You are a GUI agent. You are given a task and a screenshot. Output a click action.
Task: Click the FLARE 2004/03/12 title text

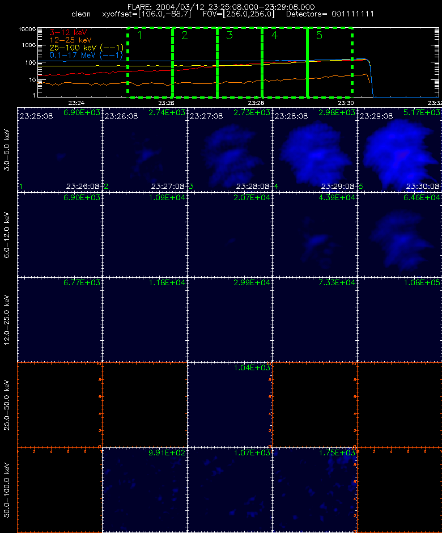(221, 7)
